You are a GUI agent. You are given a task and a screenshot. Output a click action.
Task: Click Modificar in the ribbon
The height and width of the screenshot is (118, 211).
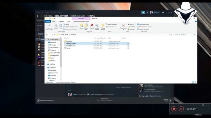(x=131, y=27)
